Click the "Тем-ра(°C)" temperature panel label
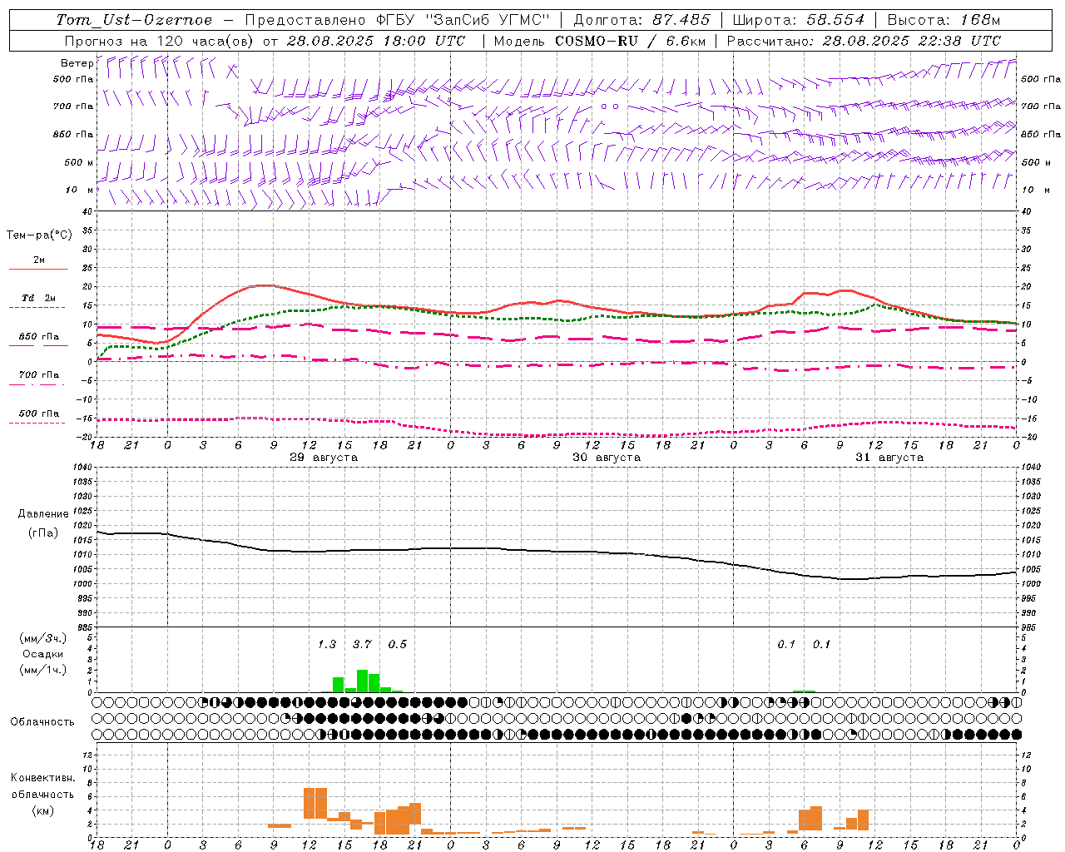 coord(39,235)
